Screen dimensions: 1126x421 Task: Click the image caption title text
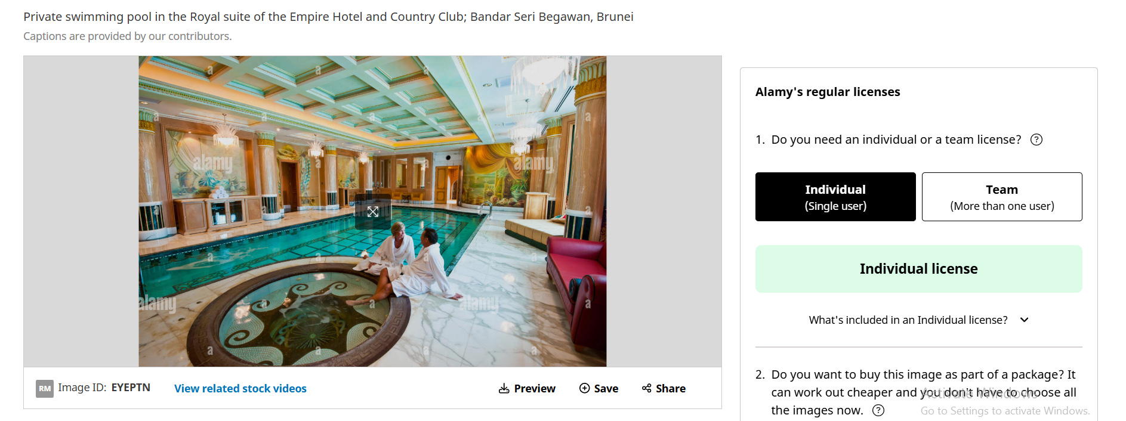328,17
